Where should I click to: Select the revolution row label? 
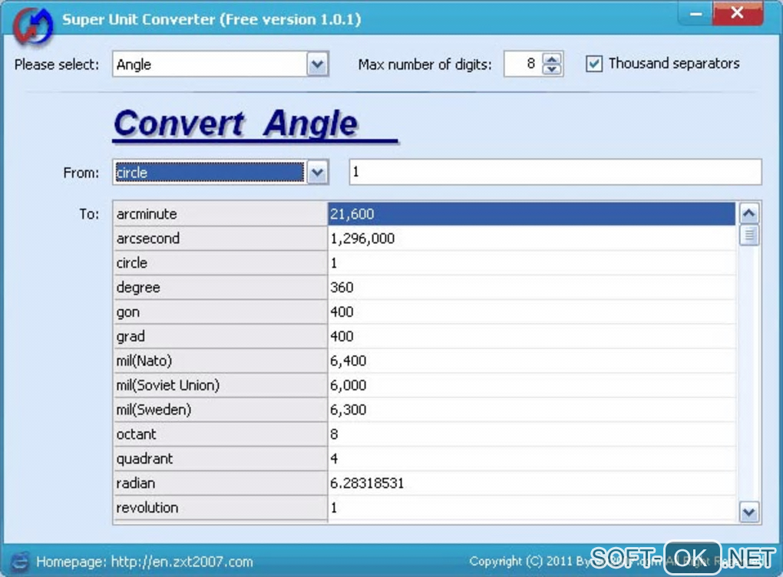click(x=220, y=507)
